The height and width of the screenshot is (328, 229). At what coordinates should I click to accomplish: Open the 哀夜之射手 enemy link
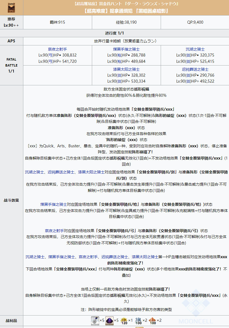click(58, 49)
